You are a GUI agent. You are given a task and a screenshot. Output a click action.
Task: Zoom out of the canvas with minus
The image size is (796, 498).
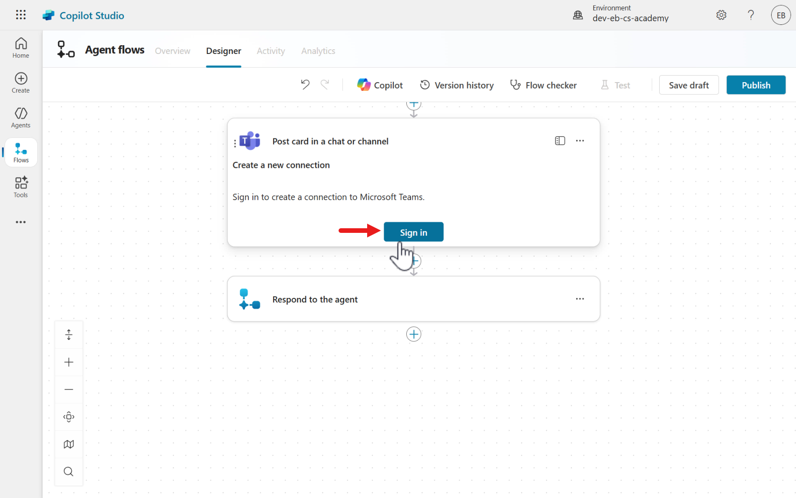click(69, 390)
